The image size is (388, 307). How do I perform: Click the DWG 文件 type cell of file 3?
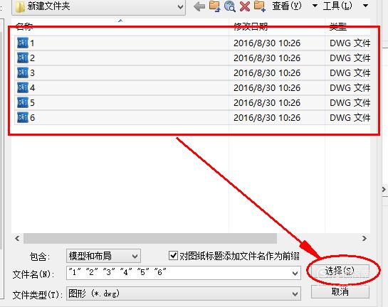point(350,73)
